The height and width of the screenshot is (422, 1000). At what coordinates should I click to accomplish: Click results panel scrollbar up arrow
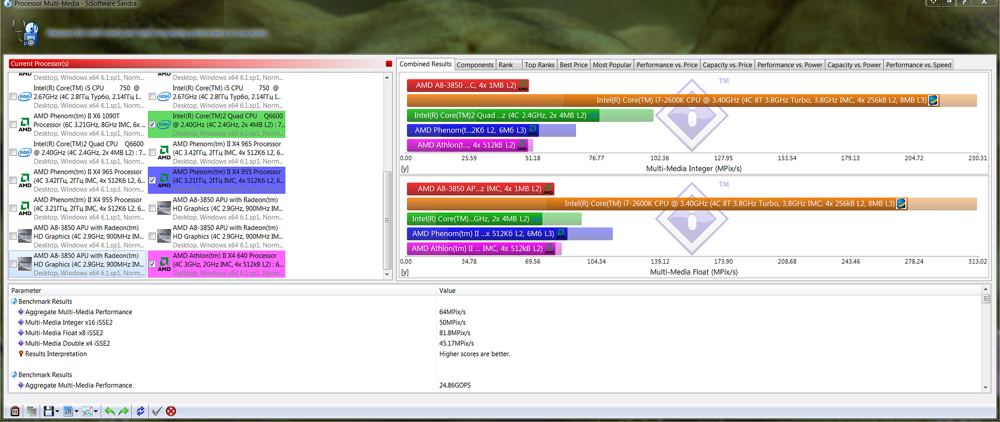985,289
